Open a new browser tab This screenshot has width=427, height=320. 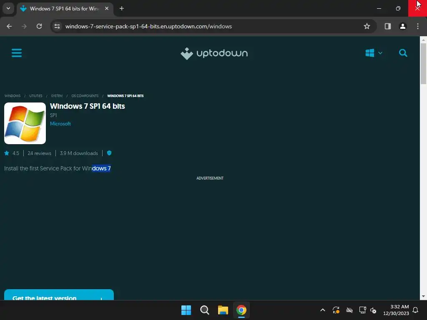coord(122,8)
